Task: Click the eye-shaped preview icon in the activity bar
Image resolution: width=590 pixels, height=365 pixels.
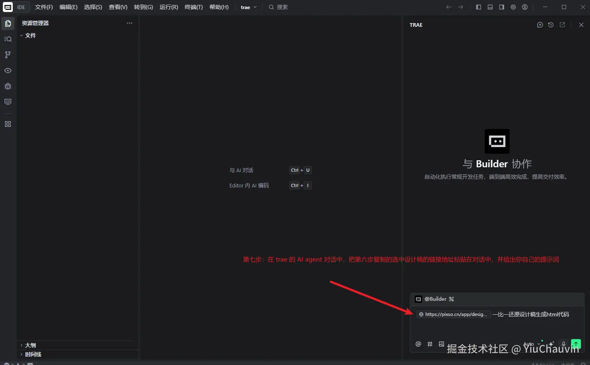Action: [8, 70]
